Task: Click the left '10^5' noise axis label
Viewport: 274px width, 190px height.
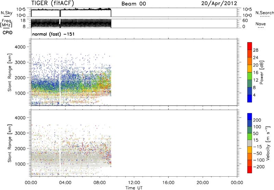Action: pyautogui.click(x=21, y=10)
